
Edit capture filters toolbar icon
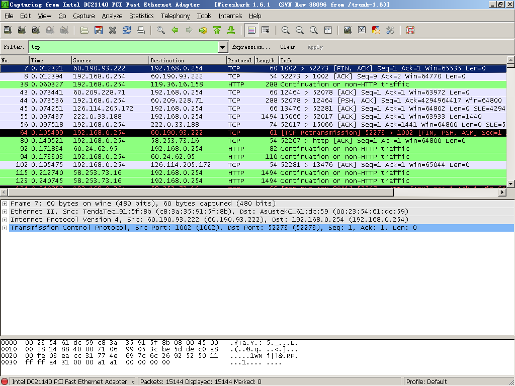(348, 31)
